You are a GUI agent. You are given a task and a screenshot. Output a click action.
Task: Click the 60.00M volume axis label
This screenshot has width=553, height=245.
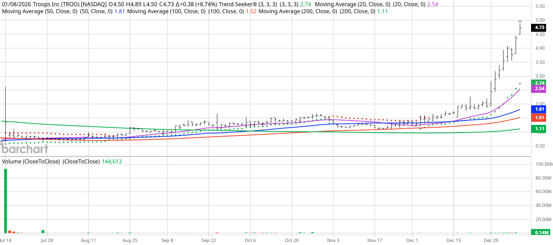pyautogui.click(x=543, y=192)
